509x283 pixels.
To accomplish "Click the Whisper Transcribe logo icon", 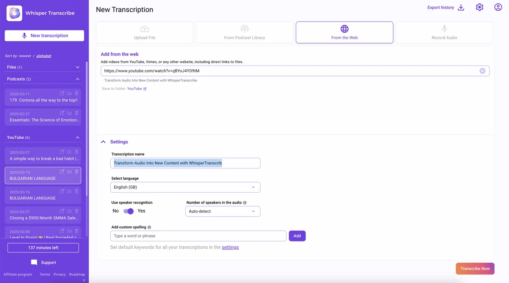I will (14, 13).
